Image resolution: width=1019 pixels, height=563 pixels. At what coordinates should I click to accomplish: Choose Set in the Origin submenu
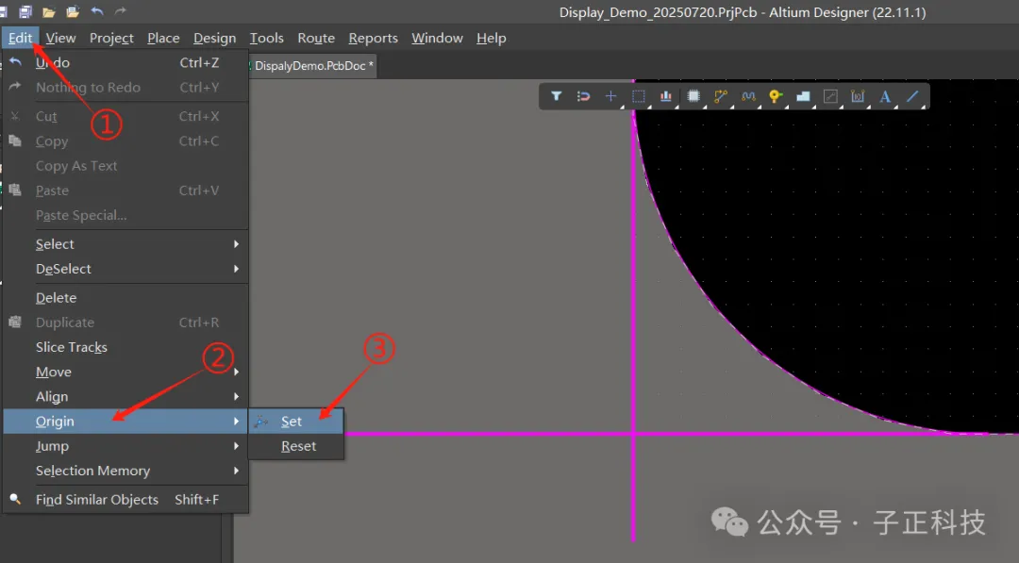tap(296, 422)
